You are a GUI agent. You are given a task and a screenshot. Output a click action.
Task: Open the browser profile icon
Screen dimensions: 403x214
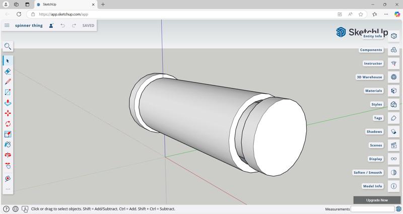[6, 5]
